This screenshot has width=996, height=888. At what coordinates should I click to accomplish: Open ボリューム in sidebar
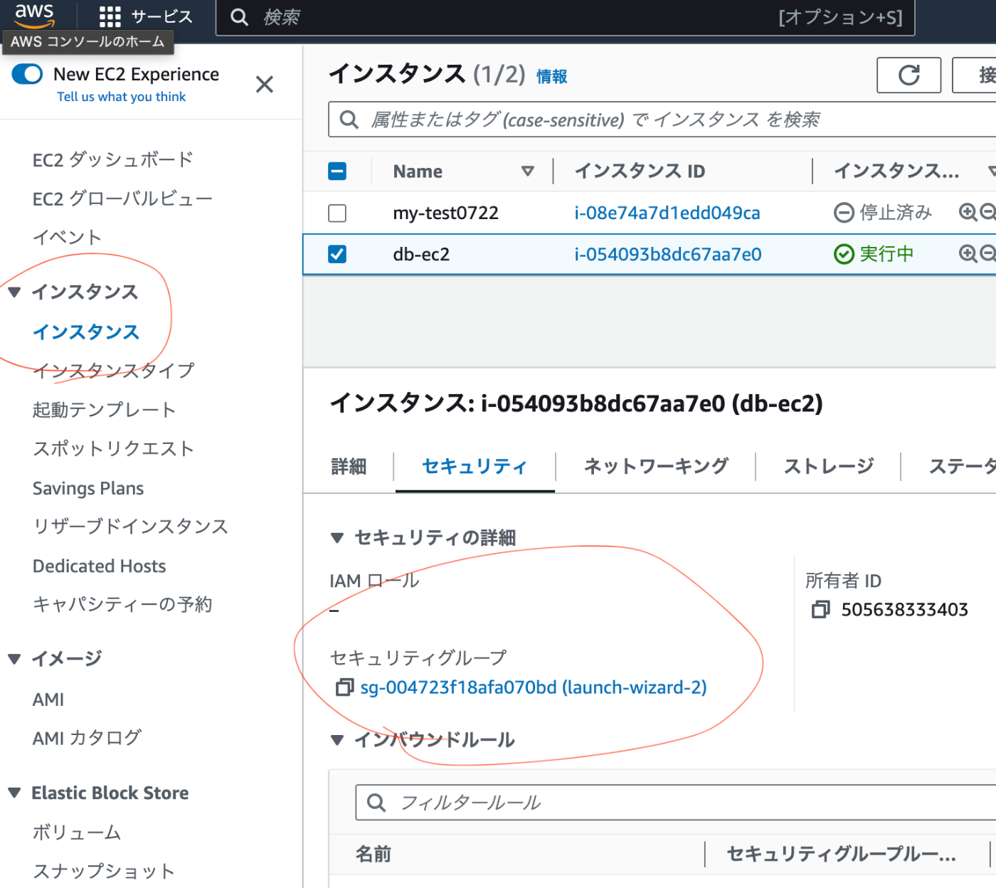pyautogui.click(x=77, y=832)
